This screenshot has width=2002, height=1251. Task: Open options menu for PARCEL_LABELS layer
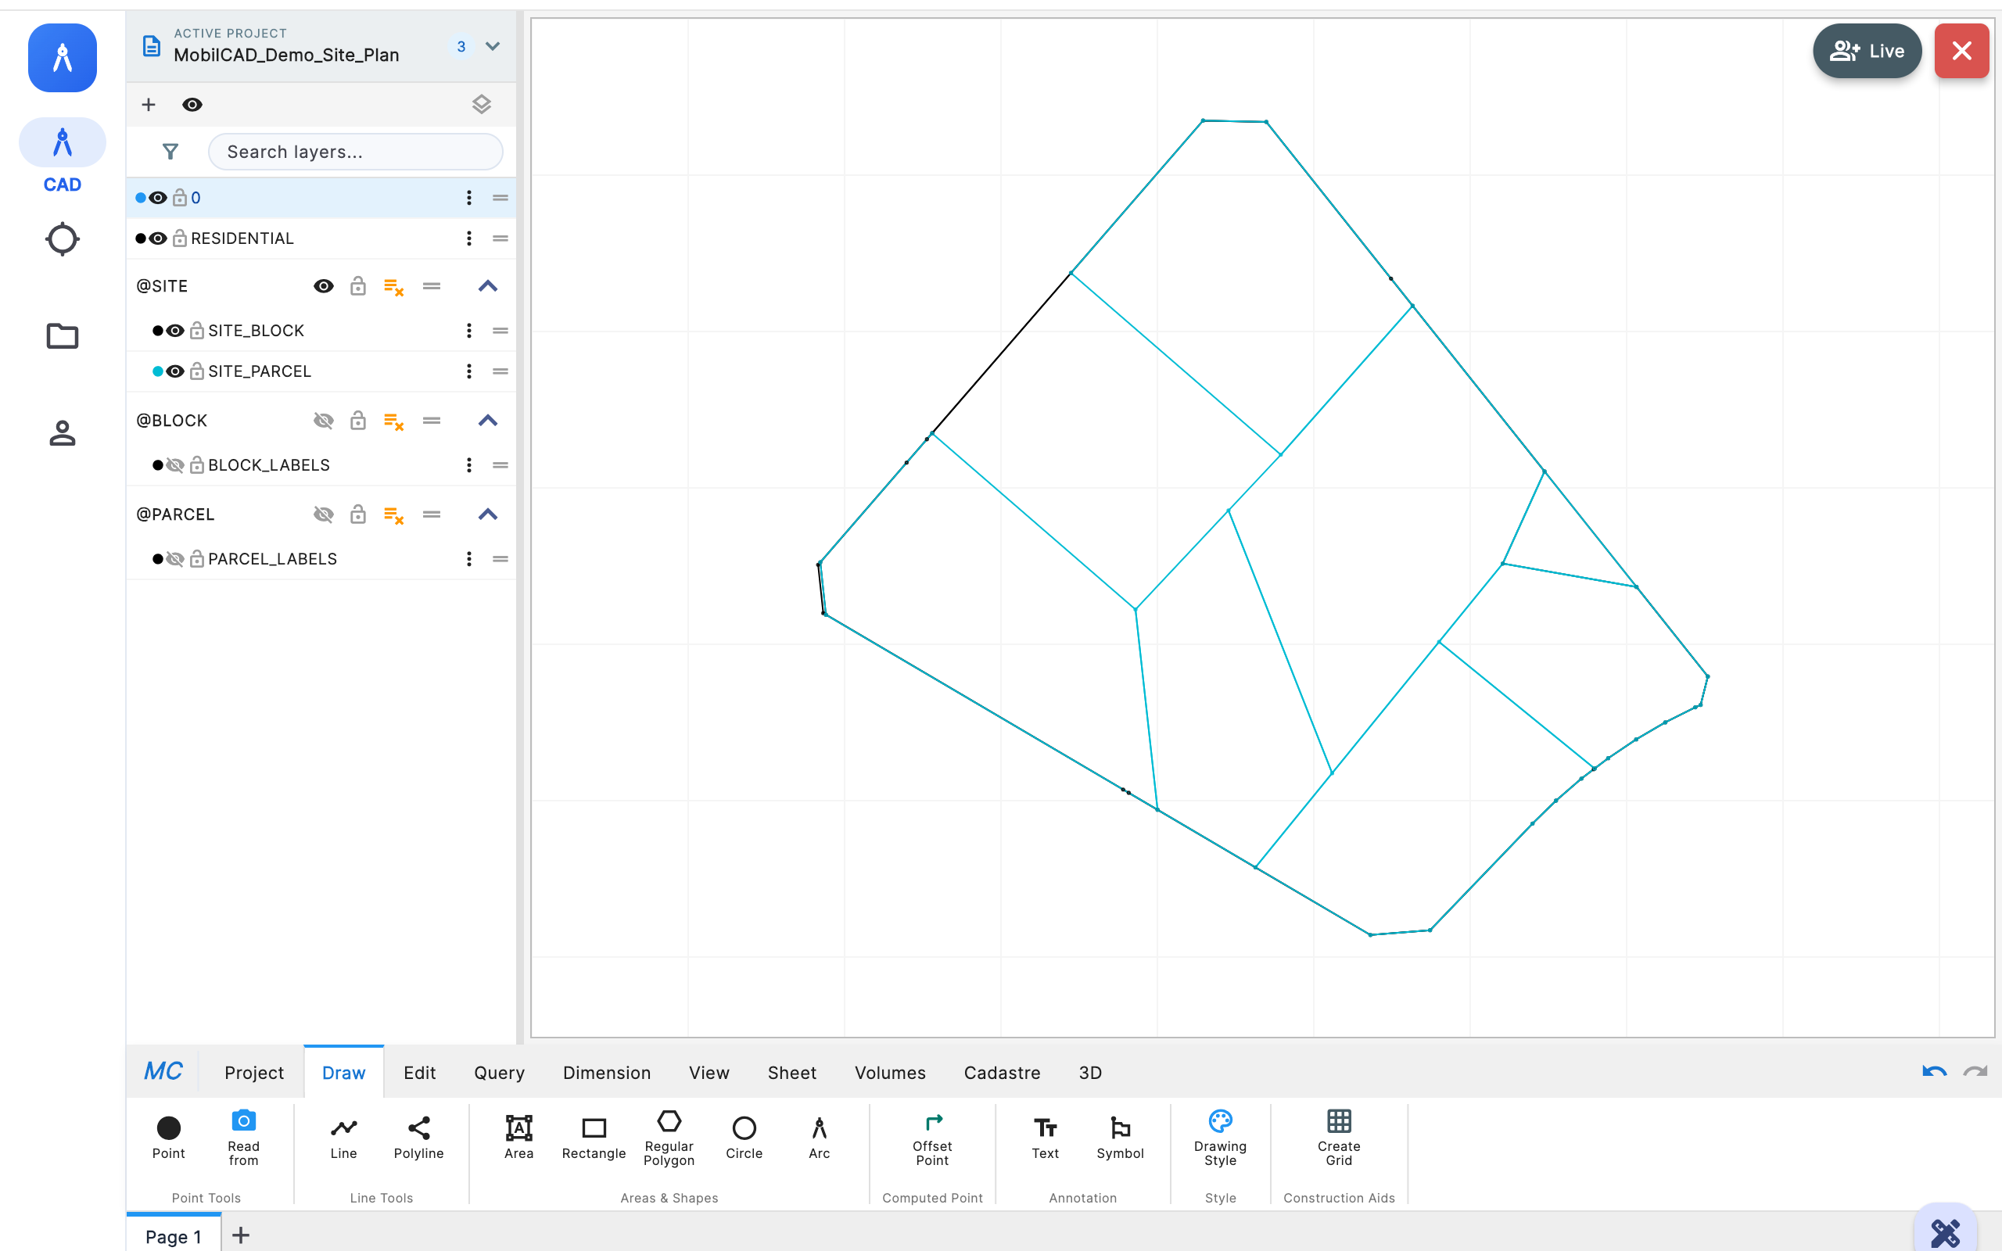[x=469, y=558]
